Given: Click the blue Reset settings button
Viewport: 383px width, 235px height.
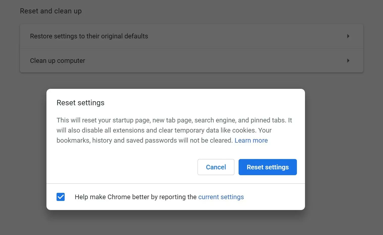Looking at the screenshot, I should (x=268, y=167).
